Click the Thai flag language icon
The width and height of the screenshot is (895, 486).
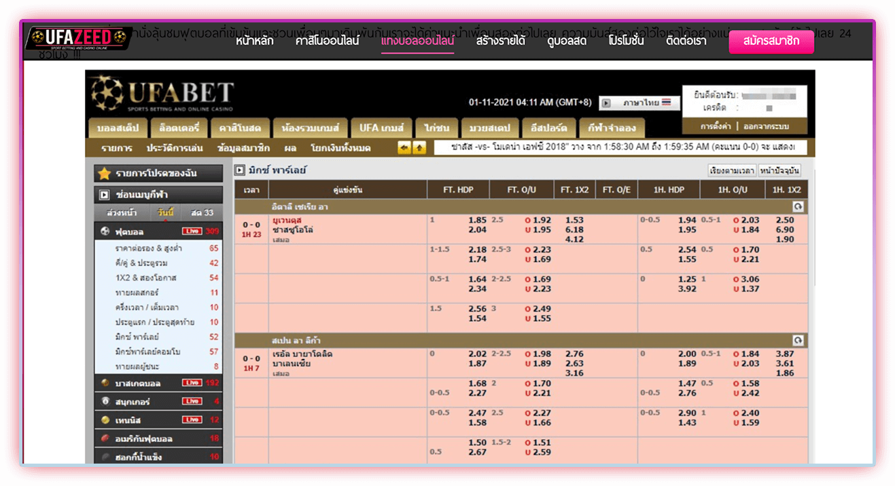[667, 102]
